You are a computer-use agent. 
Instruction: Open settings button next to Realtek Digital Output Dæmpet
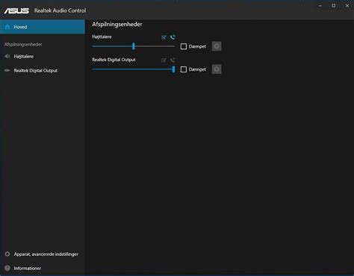pyautogui.click(x=217, y=69)
